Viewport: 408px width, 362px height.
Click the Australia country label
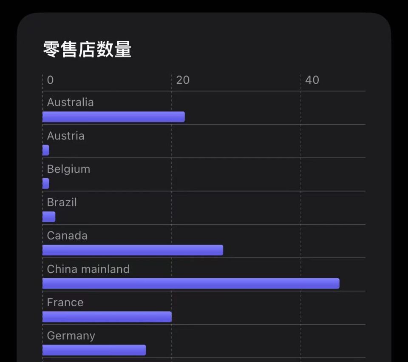[70, 103]
